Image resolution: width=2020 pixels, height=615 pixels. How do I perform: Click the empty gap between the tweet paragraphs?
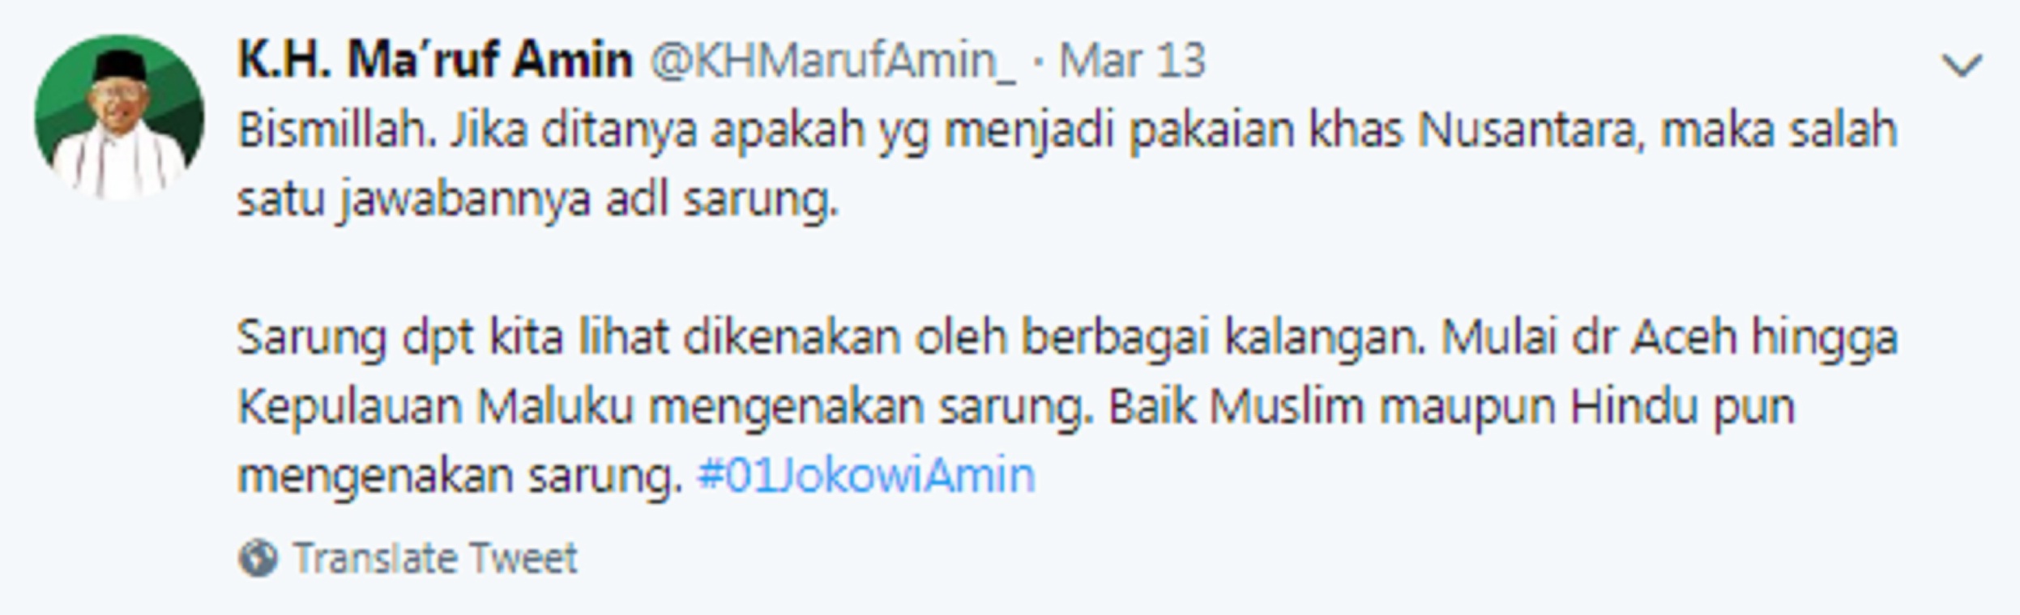[1067, 269]
